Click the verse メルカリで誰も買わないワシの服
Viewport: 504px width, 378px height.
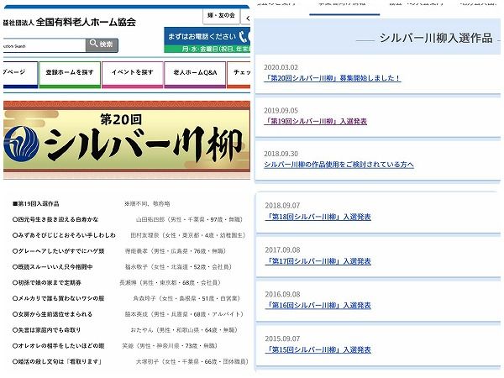pos(58,298)
